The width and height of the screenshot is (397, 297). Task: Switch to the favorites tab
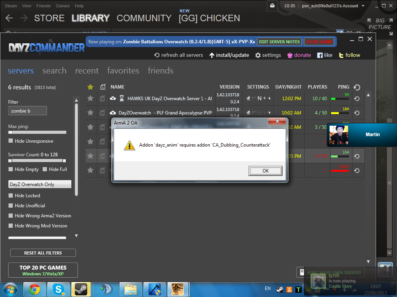pos(123,71)
